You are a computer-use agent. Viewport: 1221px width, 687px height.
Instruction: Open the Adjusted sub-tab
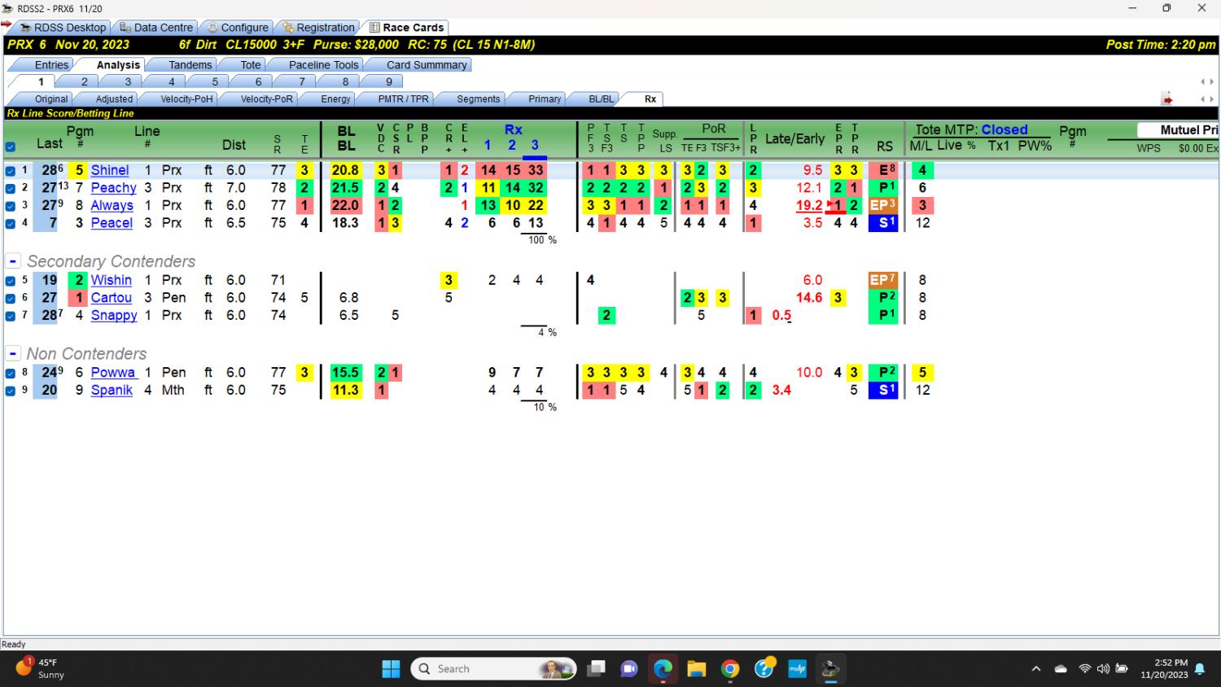coord(114,99)
